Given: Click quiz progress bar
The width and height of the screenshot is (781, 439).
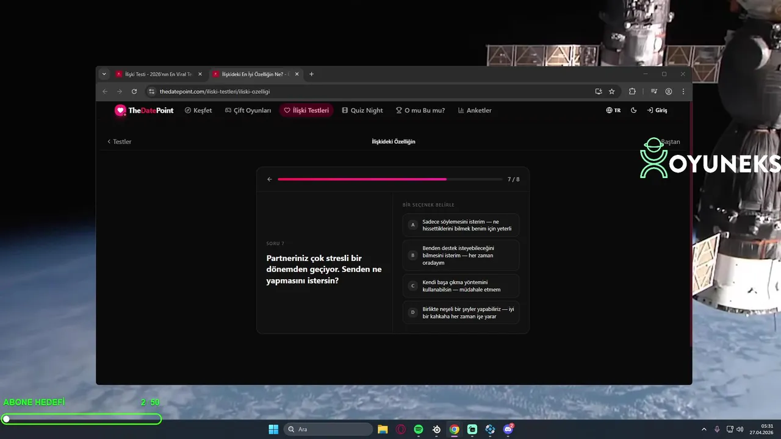Looking at the screenshot, I should [390, 179].
